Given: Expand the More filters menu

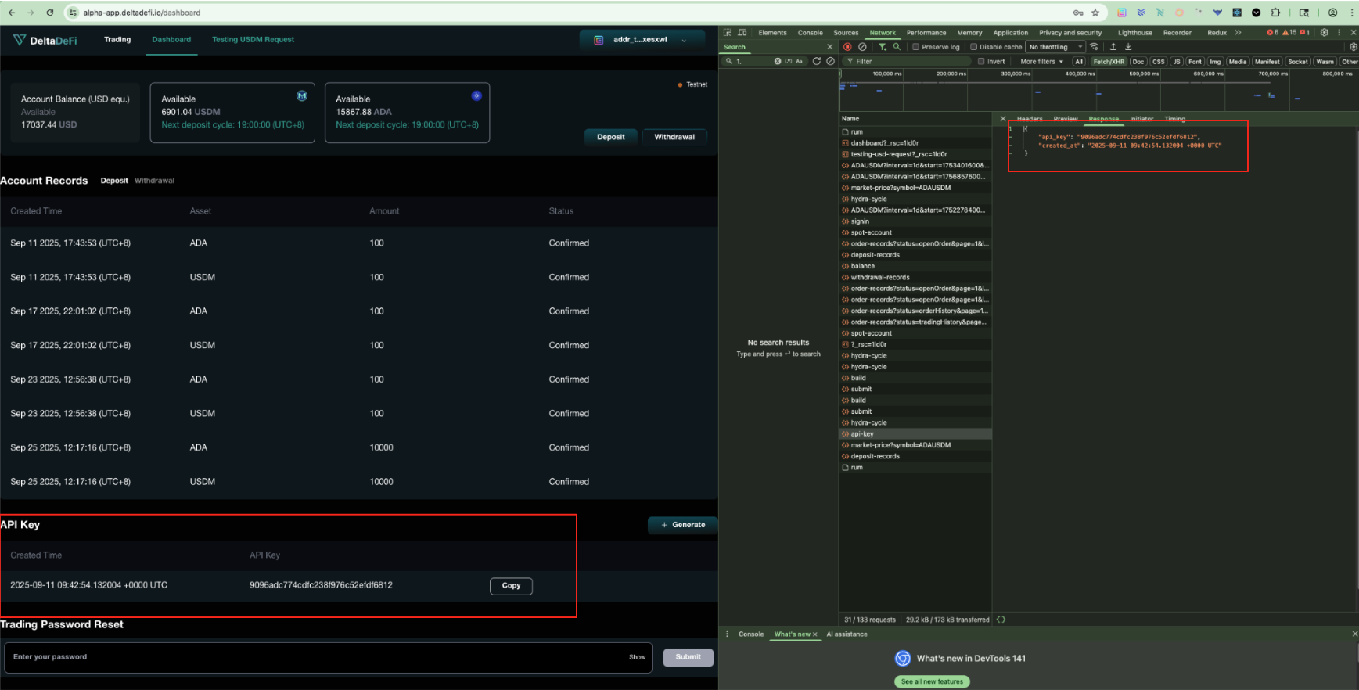Looking at the screenshot, I should [1041, 61].
